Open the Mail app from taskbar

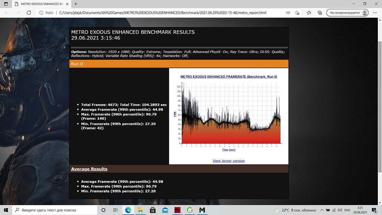pyautogui.click(x=165, y=210)
